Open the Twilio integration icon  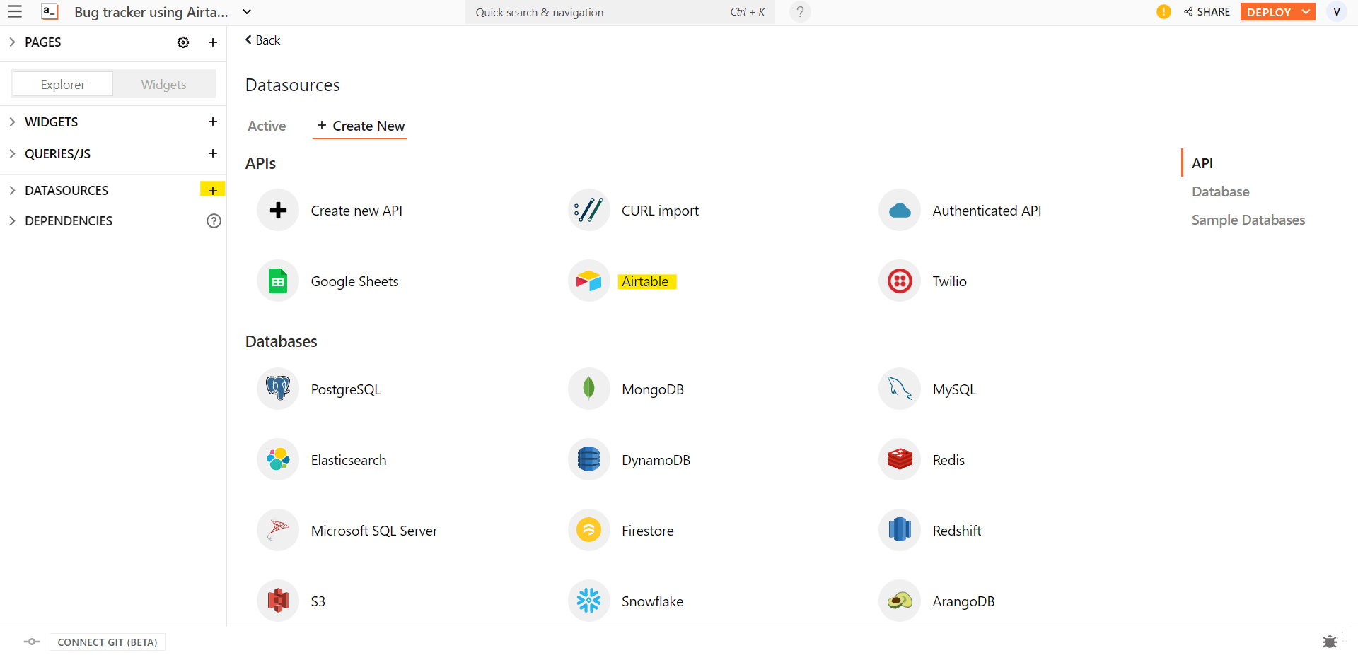tap(900, 281)
